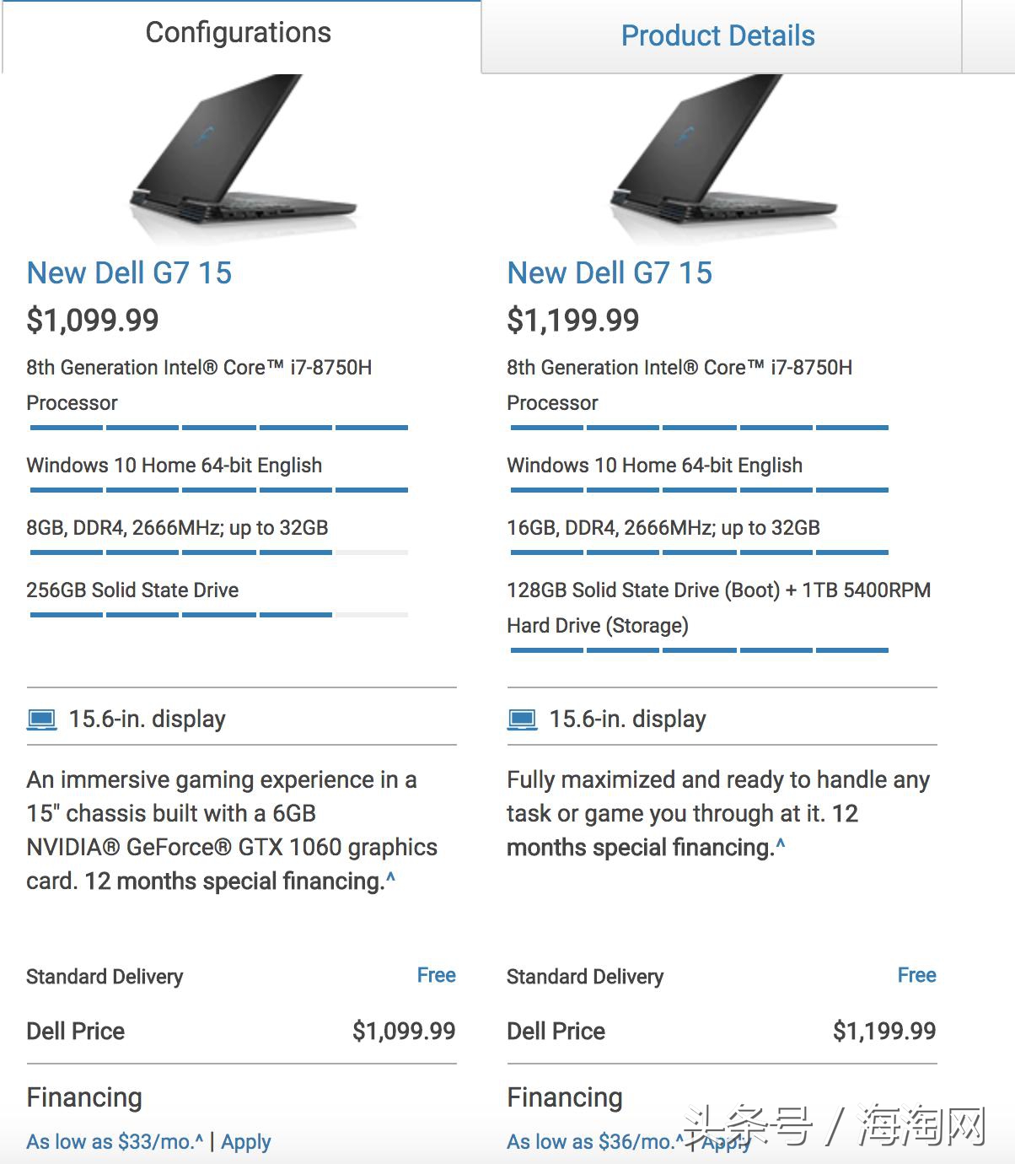Viewport: 1015px width, 1164px height.
Task: Click the footnote caret after the GTX 1060 description
Action: (390, 879)
